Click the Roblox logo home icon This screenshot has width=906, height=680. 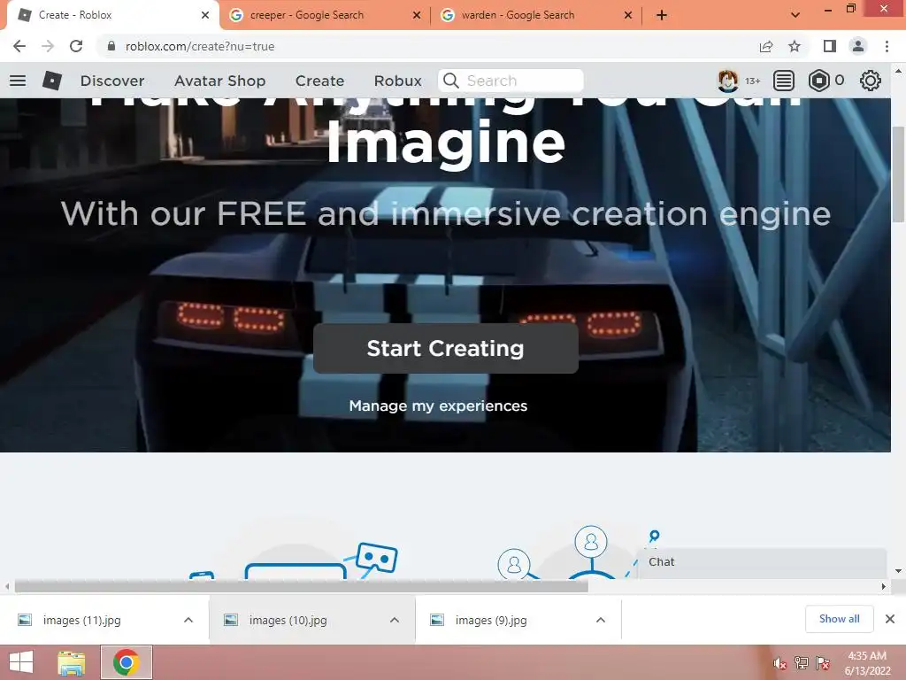tap(52, 81)
